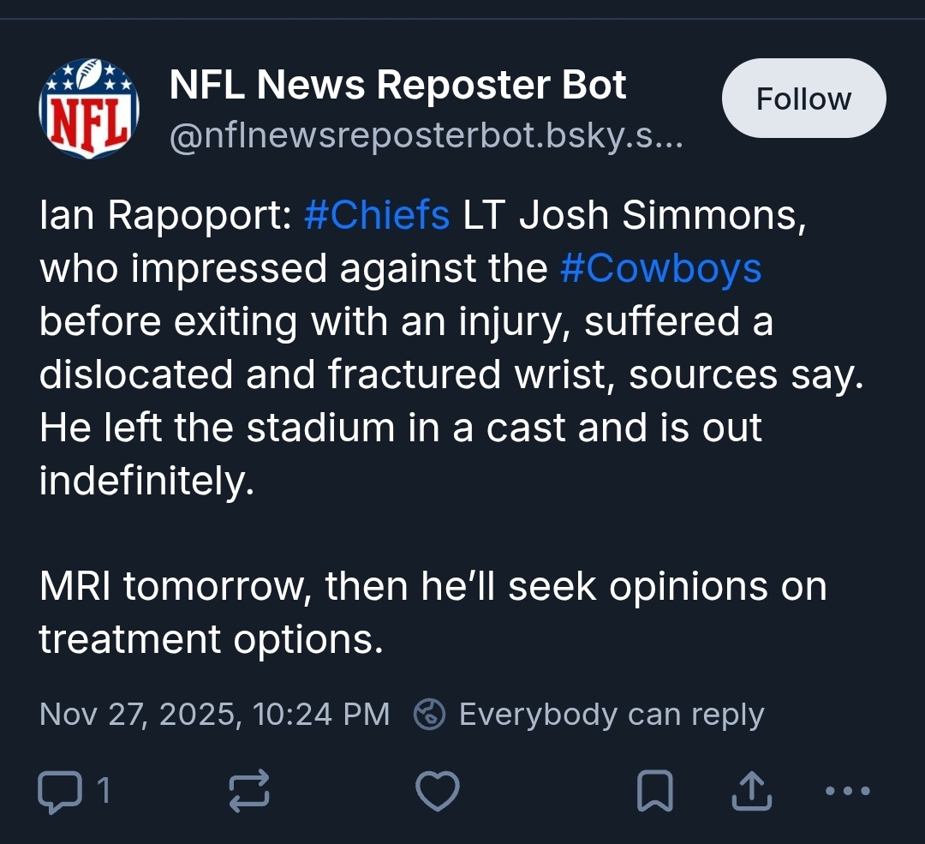The image size is (925, 844).
Task: Click the NFL shield avatar
Action: (x=89, y=108)
